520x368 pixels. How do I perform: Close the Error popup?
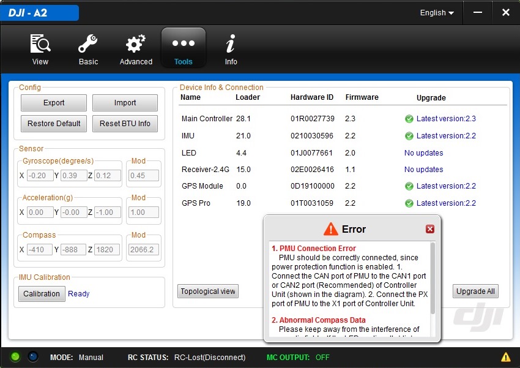[430, 229]
